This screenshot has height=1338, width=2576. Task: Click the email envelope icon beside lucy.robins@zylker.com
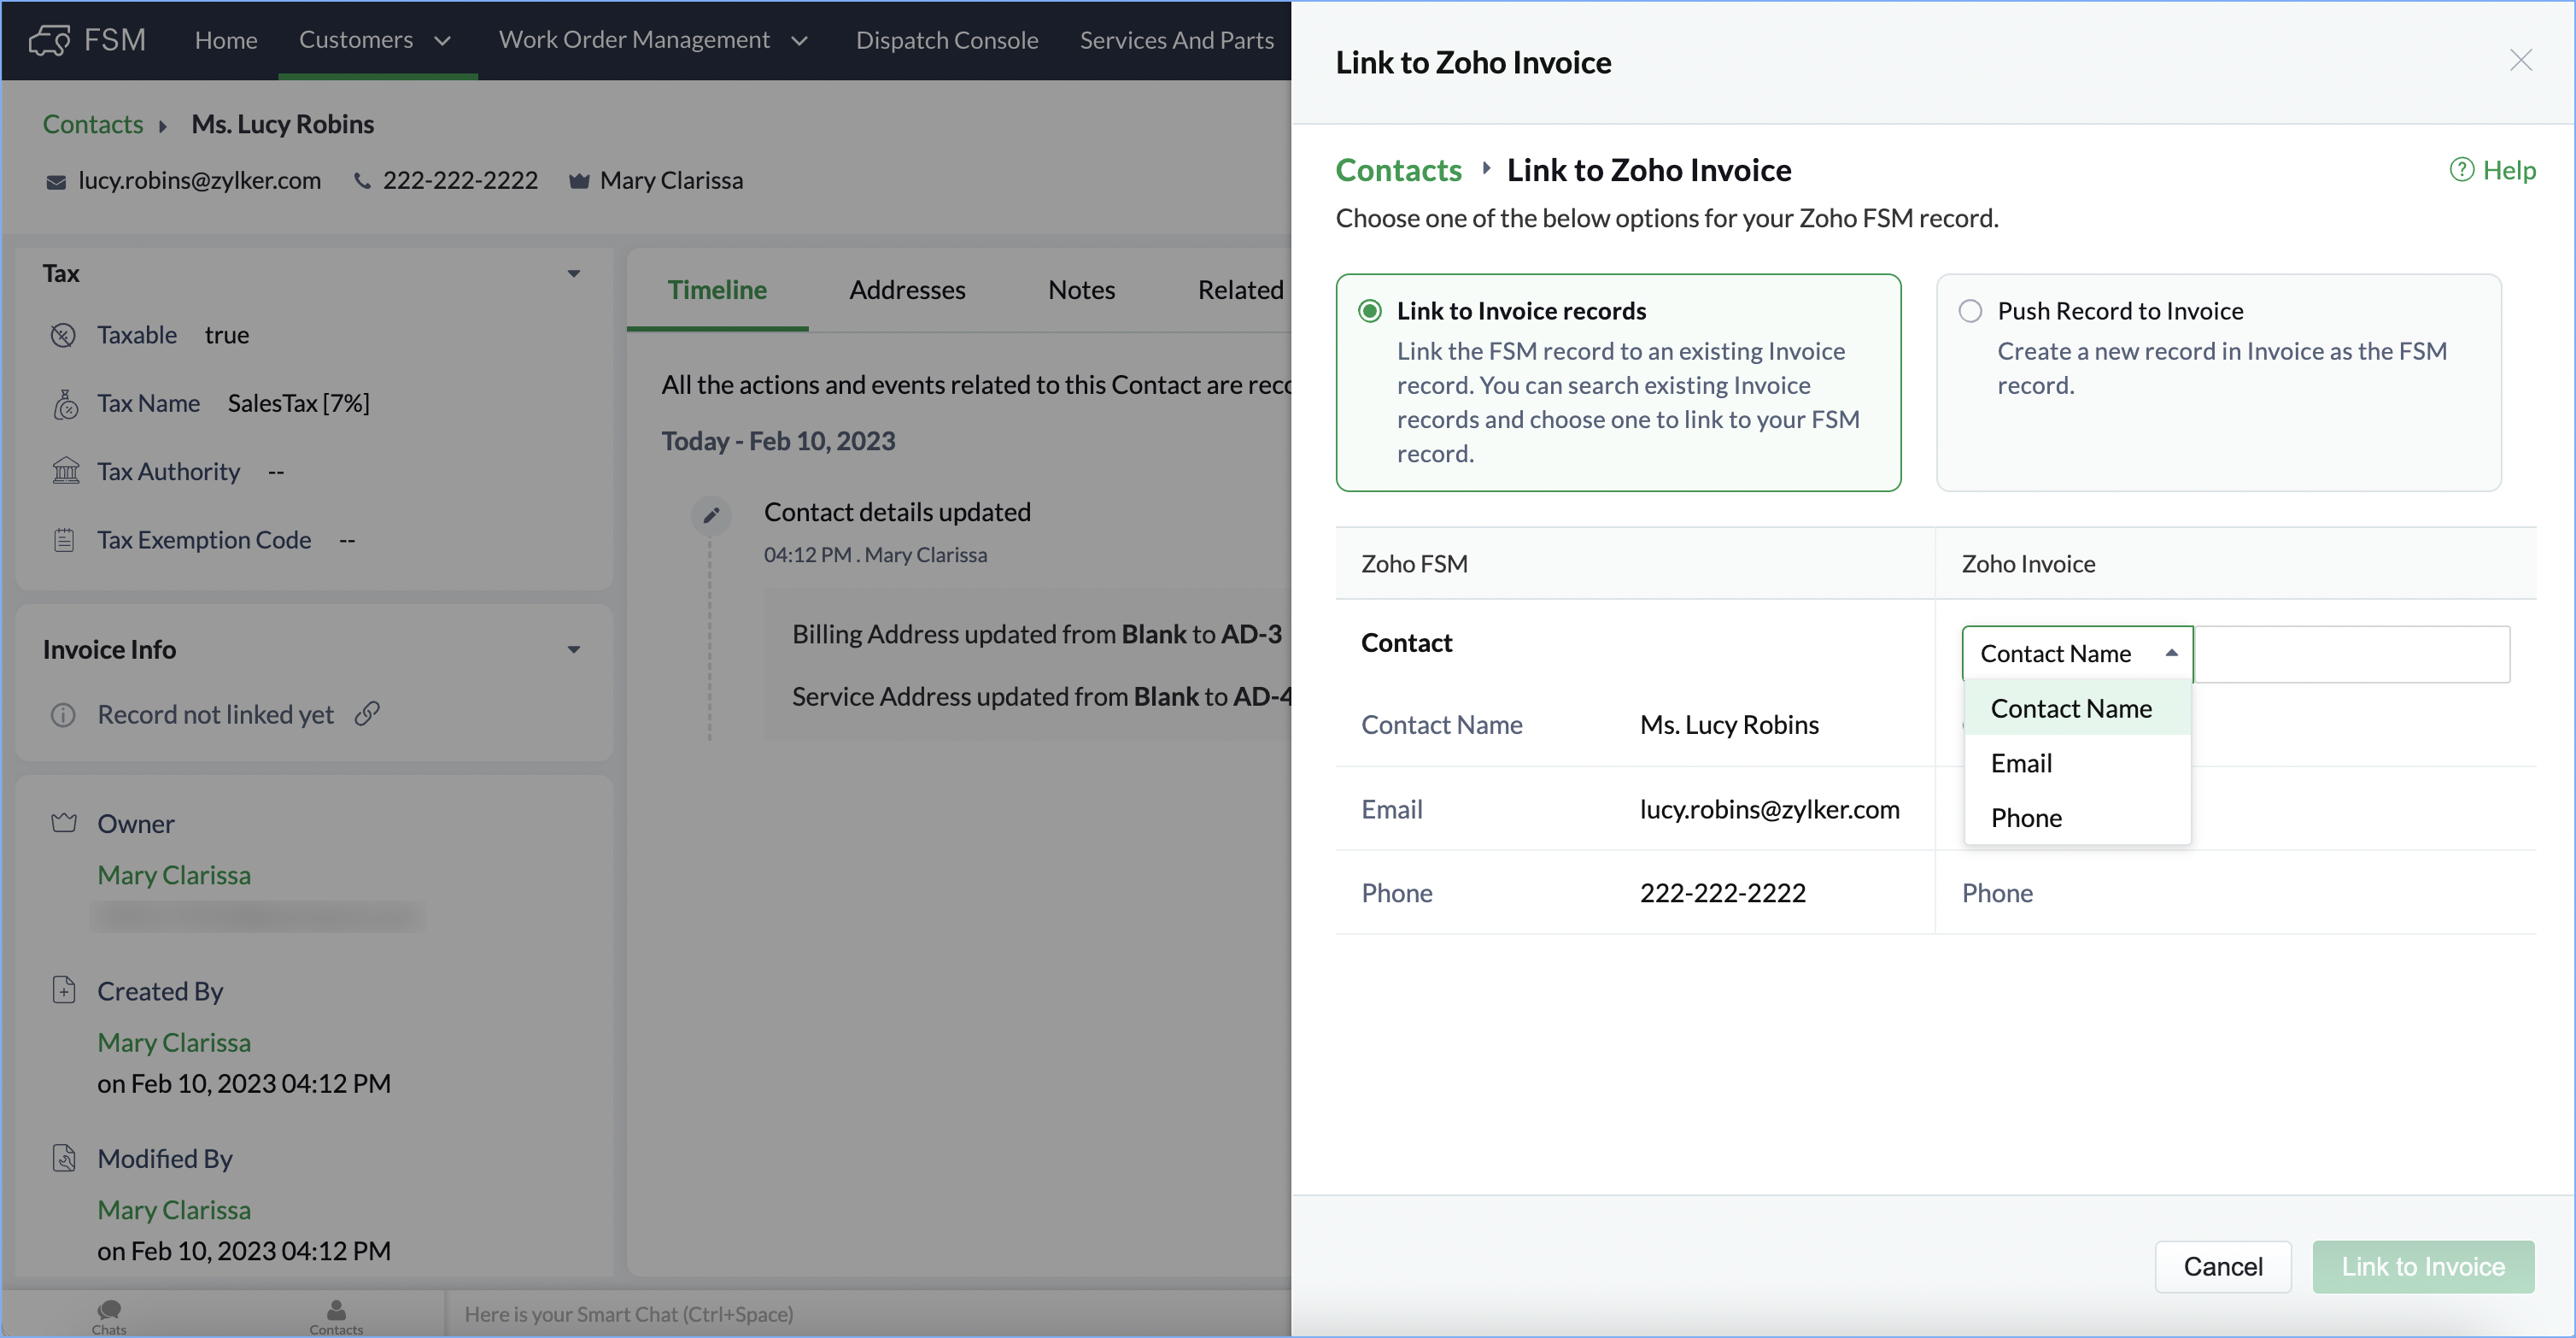tap(56, 182)
